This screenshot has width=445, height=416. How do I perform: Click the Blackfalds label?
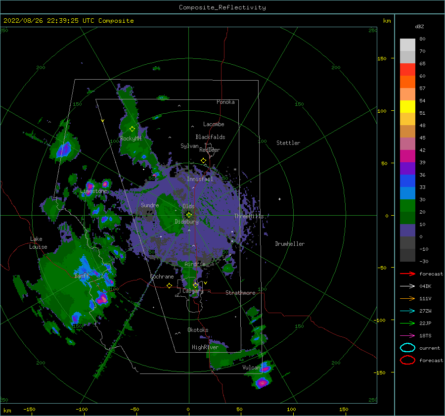pos(210,137)
